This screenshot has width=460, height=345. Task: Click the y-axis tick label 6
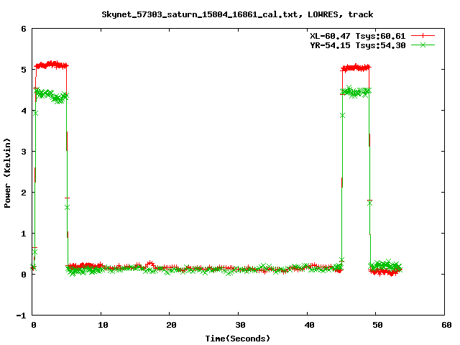pyautogui.click(x=24, y=29)
